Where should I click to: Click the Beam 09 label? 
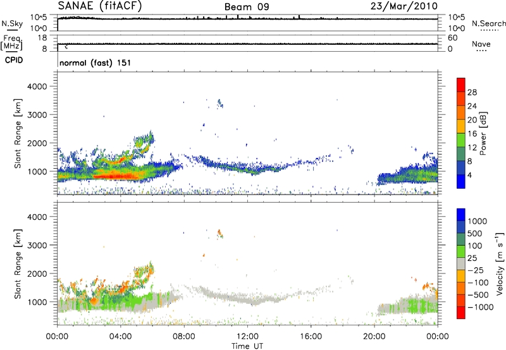tap(247, 7)
